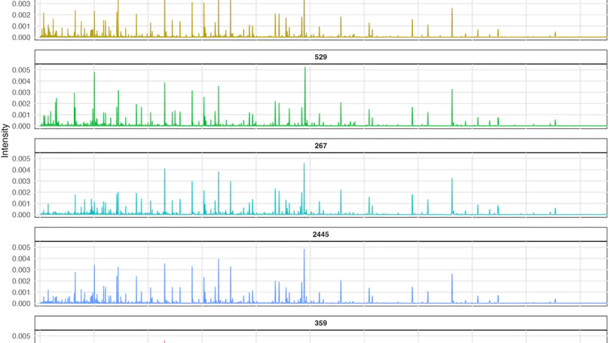Click the 0.002 tick label in the 529 panel
This screenshot has height=343, width=609.
pos(21,104)
